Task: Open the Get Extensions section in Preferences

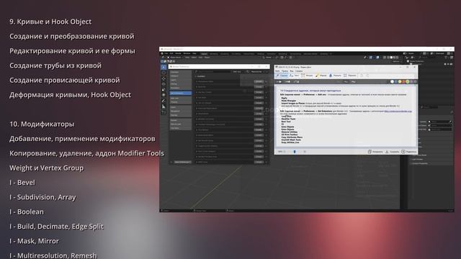Action: click(181, 93)
